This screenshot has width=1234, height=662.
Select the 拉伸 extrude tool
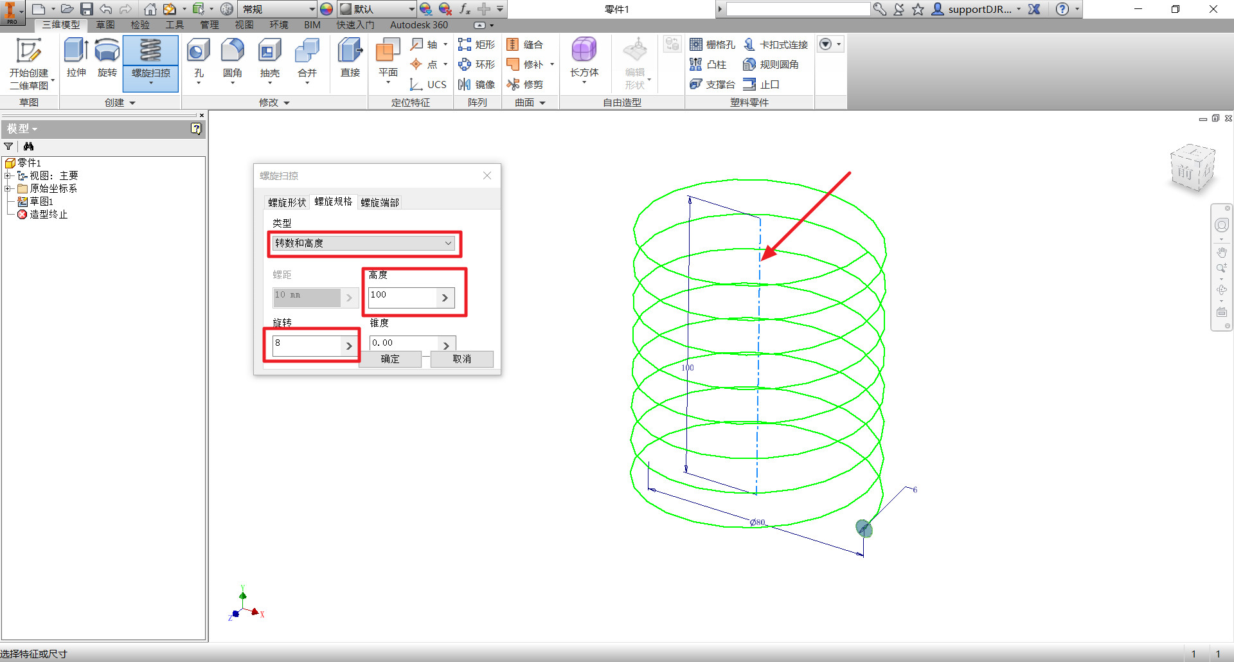coord(76,58)
